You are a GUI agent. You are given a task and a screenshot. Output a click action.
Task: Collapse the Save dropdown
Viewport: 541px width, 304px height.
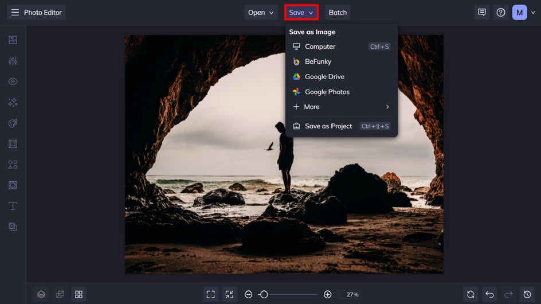(x=301, y=13)
